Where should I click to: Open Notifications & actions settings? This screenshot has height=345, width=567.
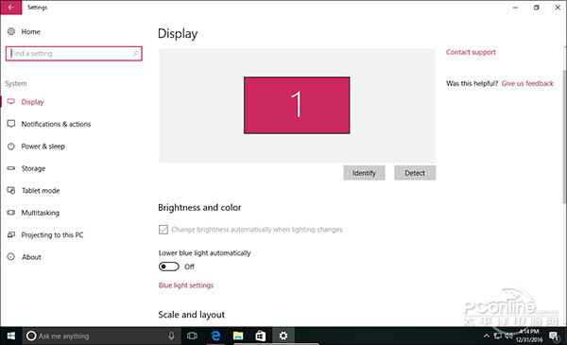click(56, 124)
